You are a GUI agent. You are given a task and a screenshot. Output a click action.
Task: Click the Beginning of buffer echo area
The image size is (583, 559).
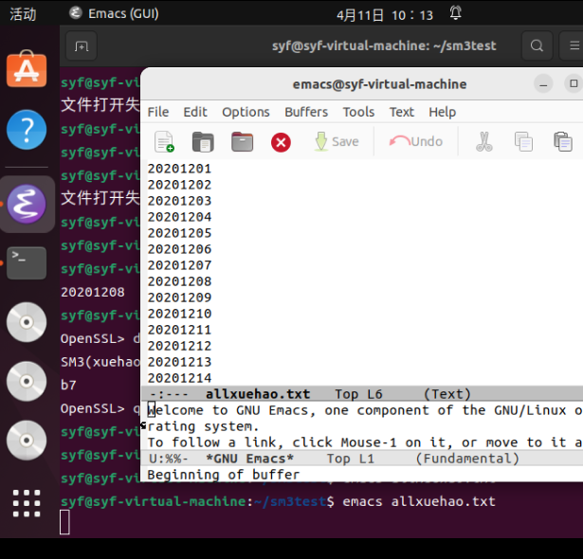[223, 475]
